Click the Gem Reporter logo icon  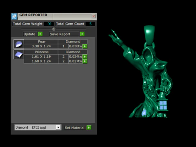click(14, 16)
